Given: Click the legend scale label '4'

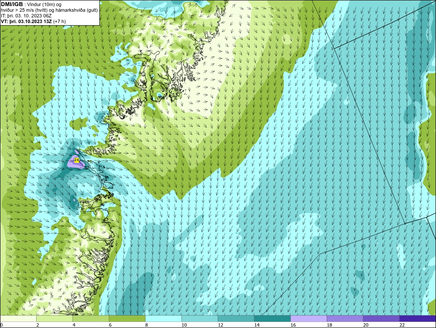Looking at the screenshot, I should tap(74, 325).
